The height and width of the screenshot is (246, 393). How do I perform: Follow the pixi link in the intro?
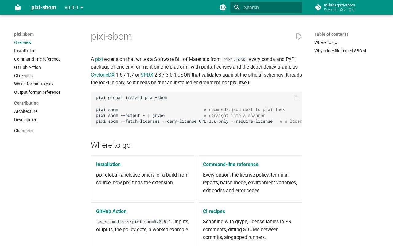coord(99,59)
